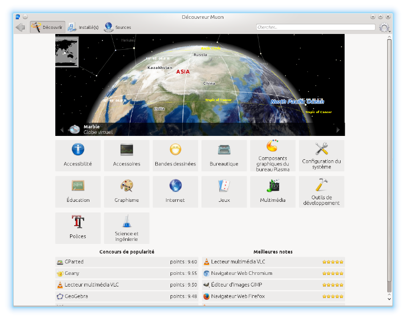Click the Chromium app icon
The width and height of the screenshot is (406, 320).
[x=207, y=273]
